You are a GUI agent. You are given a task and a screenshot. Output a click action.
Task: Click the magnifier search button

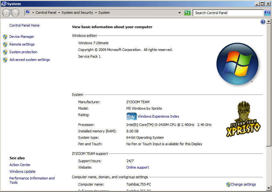click(267, 13)
